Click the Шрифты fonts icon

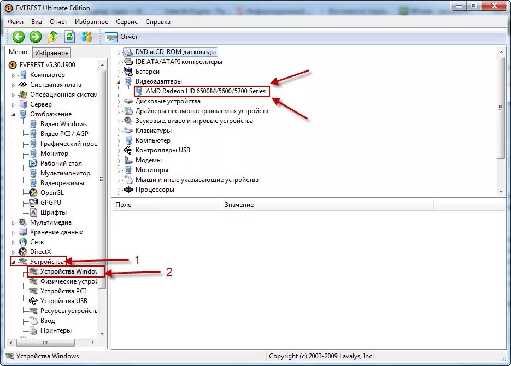(33, 212)
